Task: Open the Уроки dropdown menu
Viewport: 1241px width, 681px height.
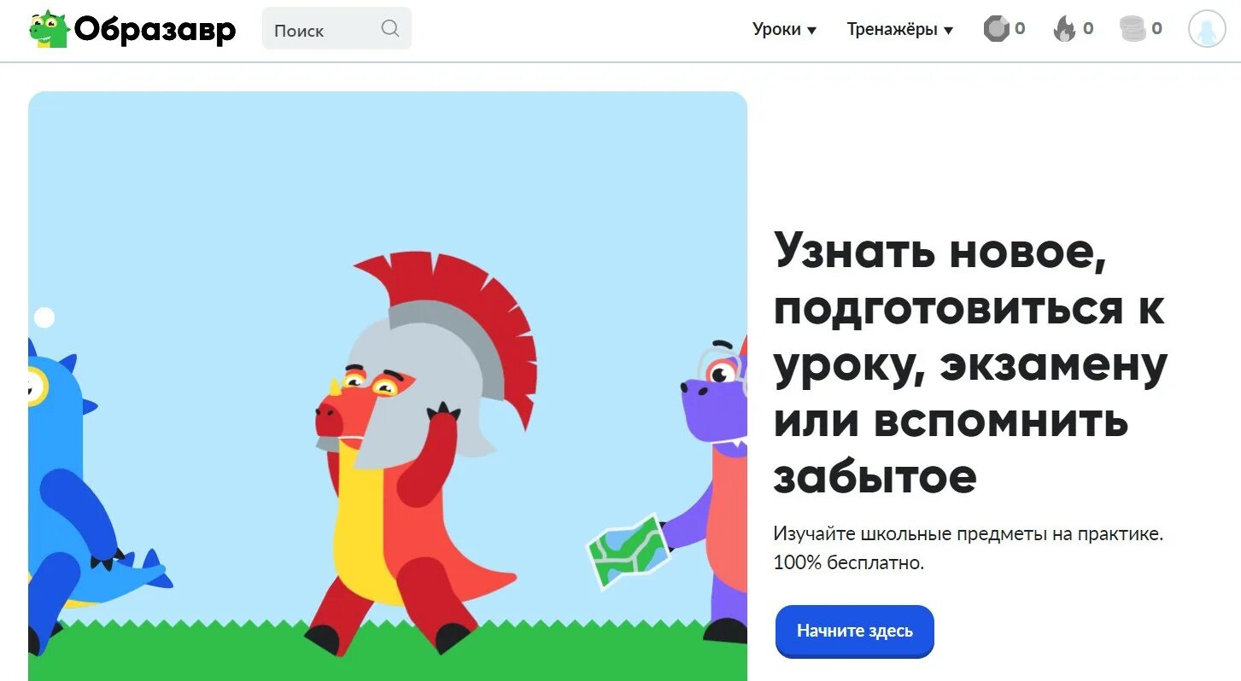Action: pos(784,29)
